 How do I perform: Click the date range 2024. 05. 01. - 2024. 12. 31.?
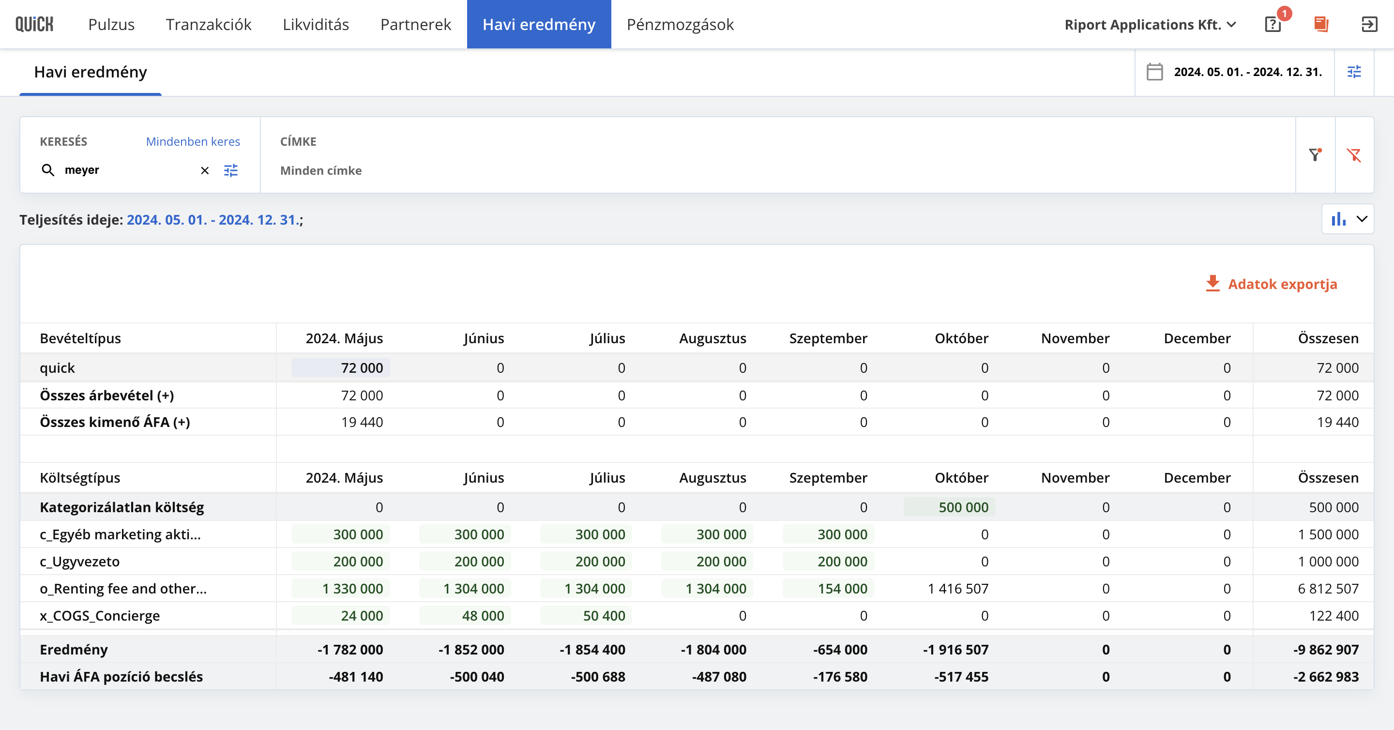[x=1248, y=72]
